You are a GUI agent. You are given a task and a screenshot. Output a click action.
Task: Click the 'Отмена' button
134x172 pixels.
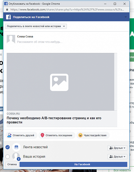tap(12, 164)
